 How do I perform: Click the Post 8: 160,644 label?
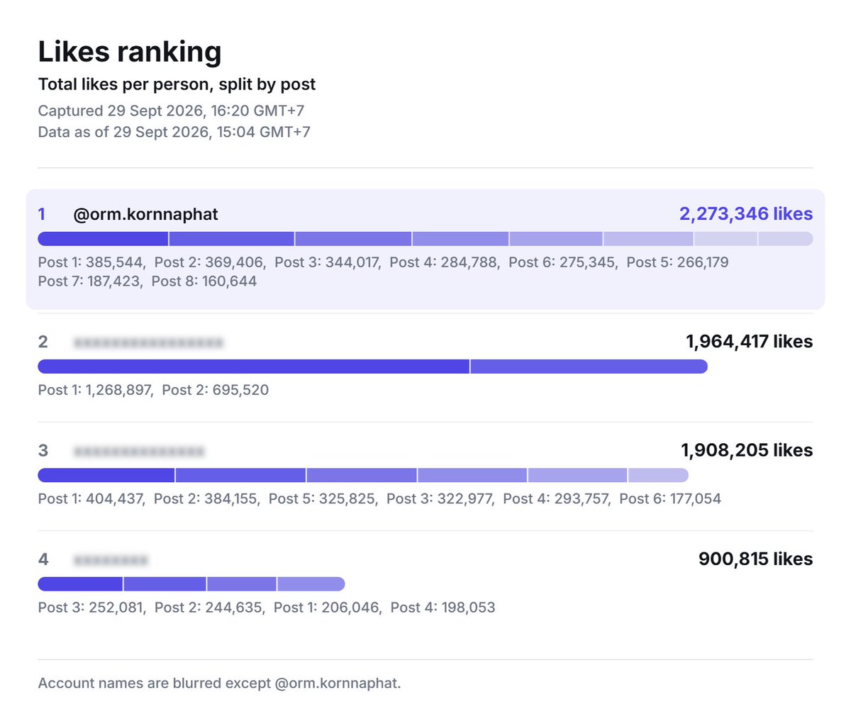tap(204, 281)
